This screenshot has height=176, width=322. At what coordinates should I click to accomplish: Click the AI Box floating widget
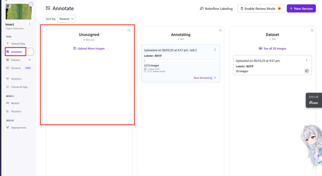tap(314, 100)
